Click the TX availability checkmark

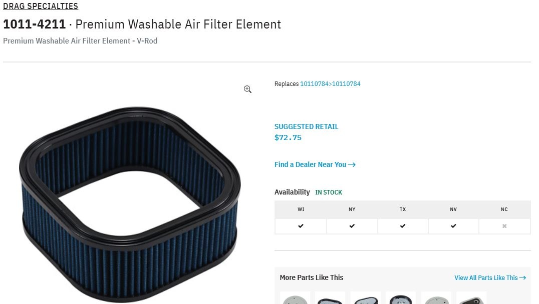[403, 226]
